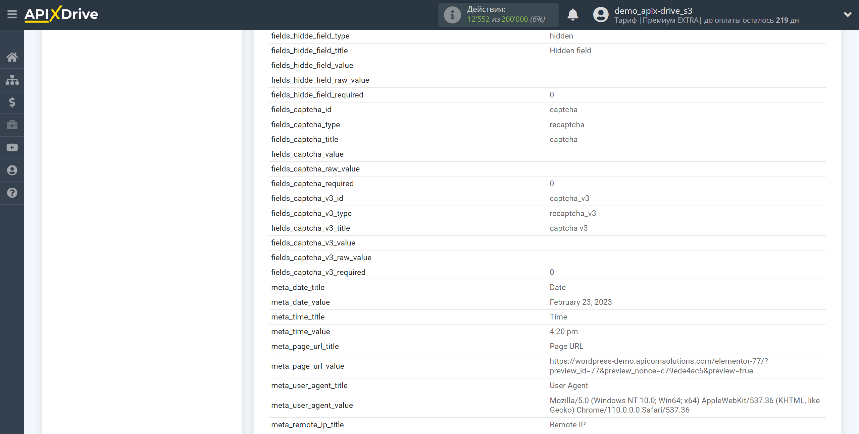Click the user avatar icon

[601, 15]
